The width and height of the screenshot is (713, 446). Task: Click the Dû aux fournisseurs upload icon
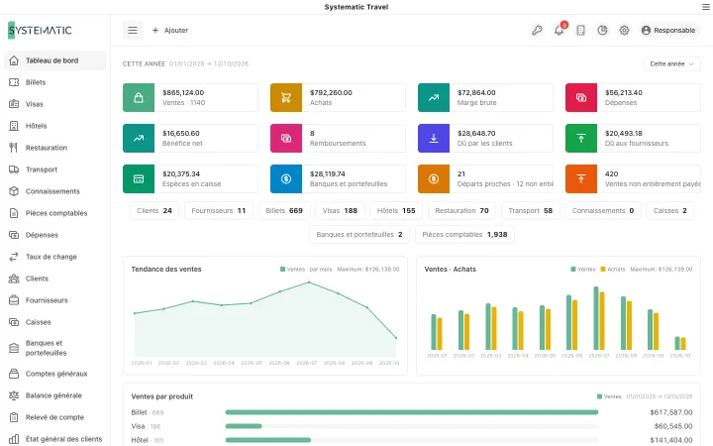[581, 138]
